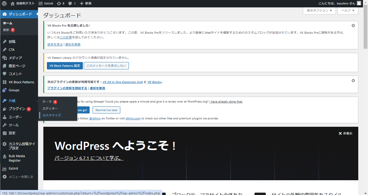The image size is (368, 195).
Task: Dismiss the plugin update available notice
Action: [x=353, y=81]
